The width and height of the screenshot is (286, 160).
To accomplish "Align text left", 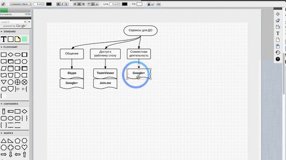I will click(x=75, y=4).
